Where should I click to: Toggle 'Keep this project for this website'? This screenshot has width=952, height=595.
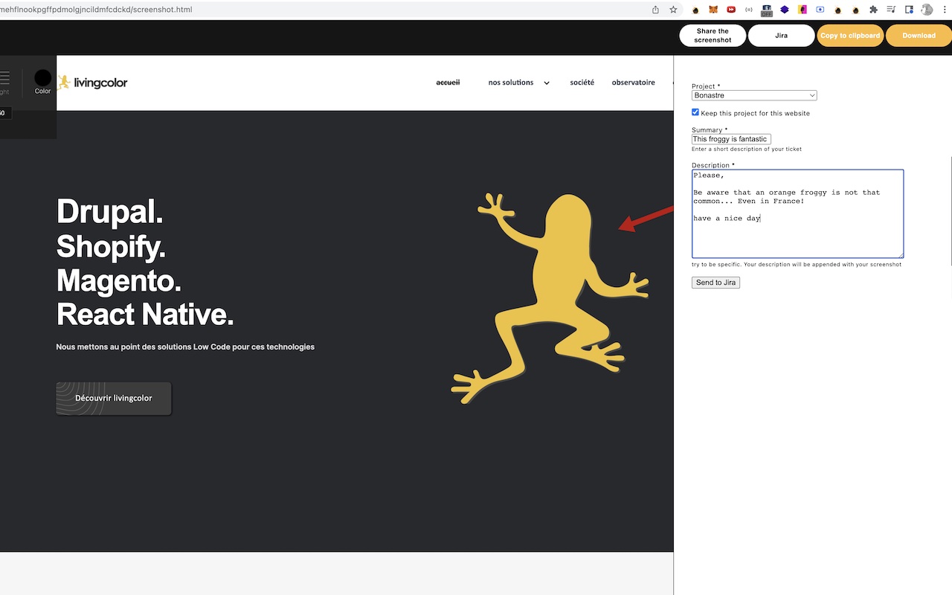tap(695, 112)
